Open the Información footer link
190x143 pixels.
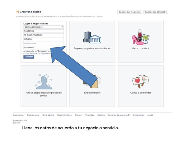coord(18,115)
